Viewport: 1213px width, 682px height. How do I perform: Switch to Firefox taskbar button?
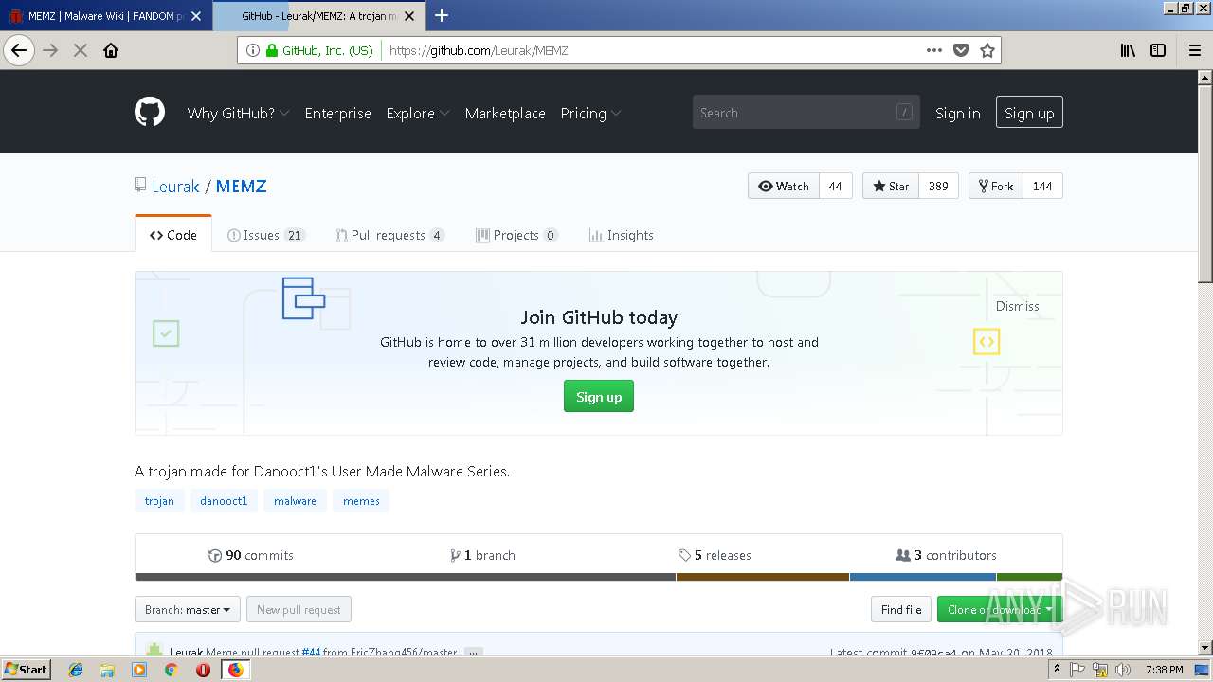pos(235,670)
